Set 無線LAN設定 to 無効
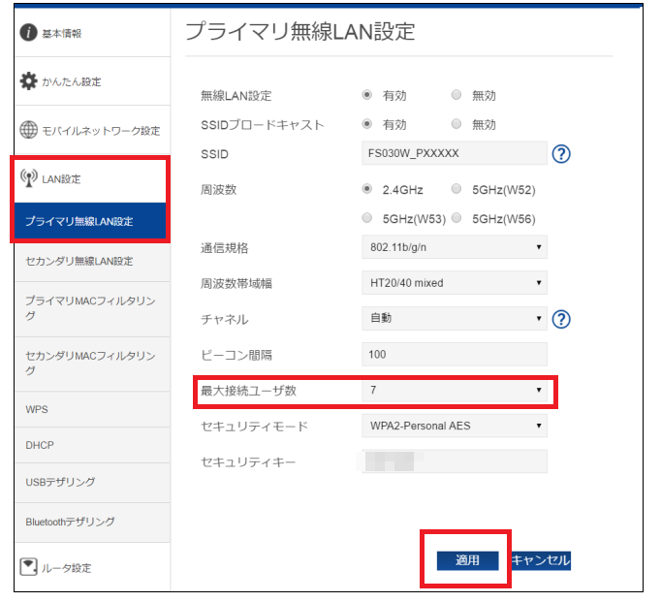Viewport: 661px width, 602px height. click(x=456, y=95)
